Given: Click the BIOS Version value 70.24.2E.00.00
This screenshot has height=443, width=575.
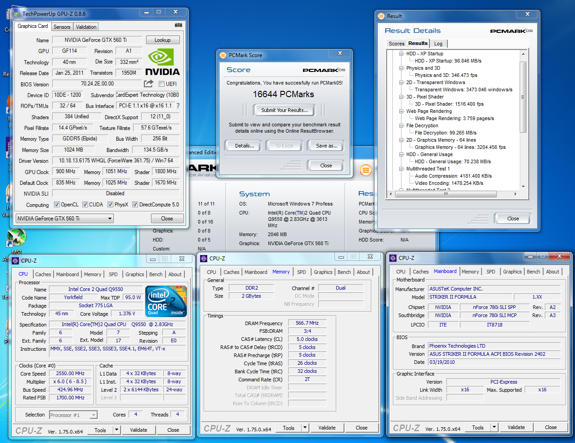Looking at the screenshot, I should coord(97,84).
